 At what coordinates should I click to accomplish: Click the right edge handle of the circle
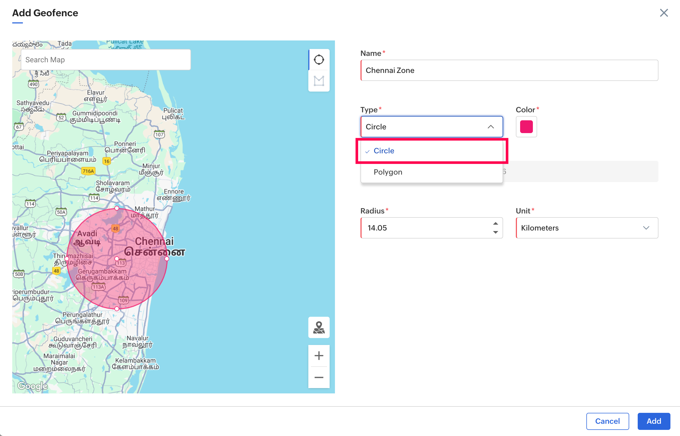[x=167, y=258]
